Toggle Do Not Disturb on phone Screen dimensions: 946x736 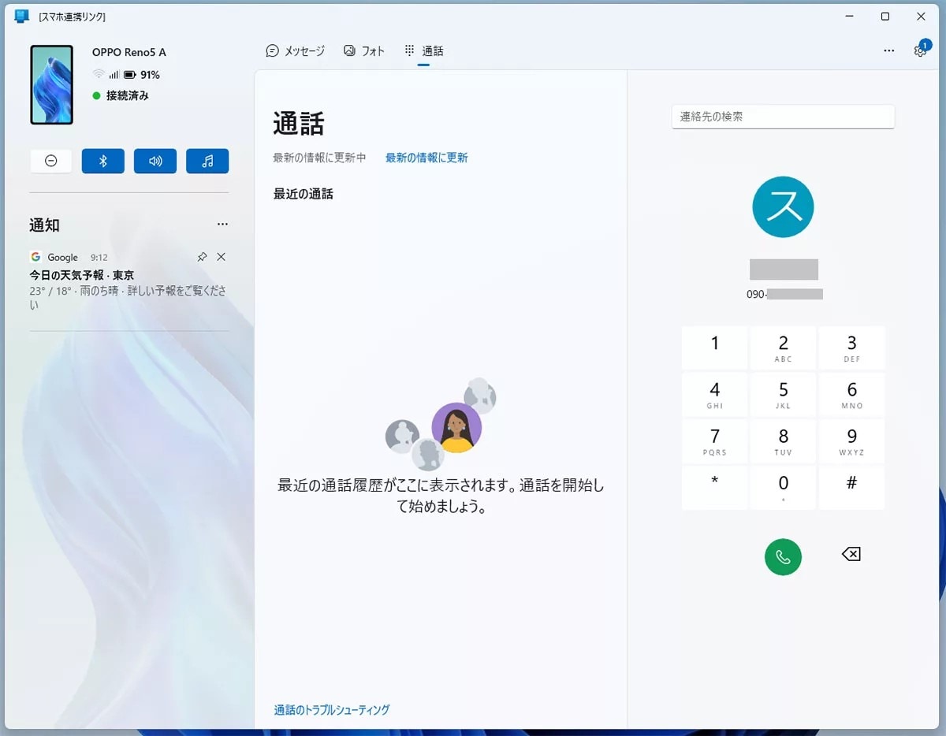coord(51,161)
